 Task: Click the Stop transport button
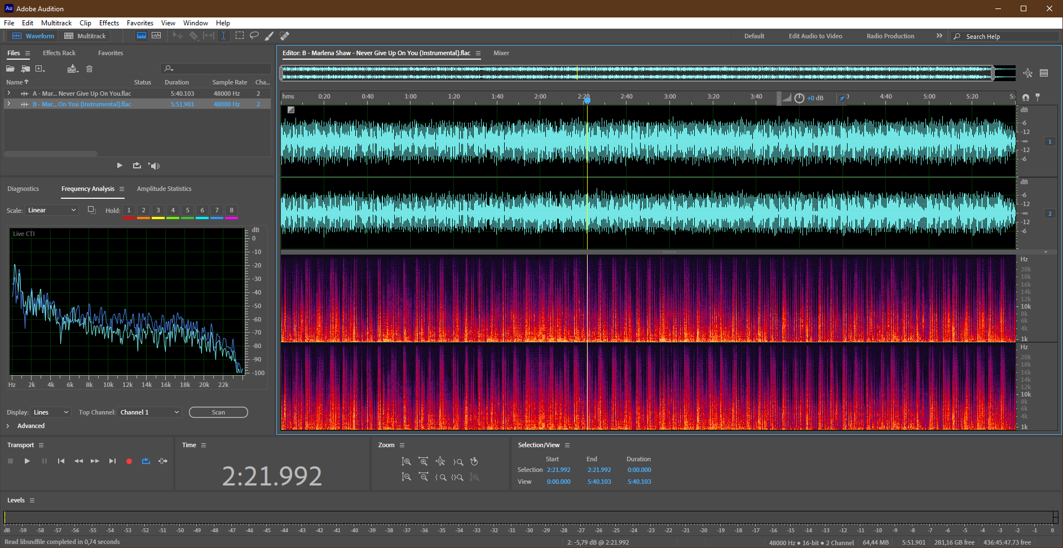click(10, 461)
